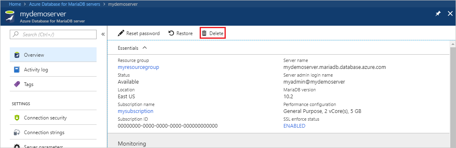
Task: Open Connection strings settings
Action: coord(53,133)
